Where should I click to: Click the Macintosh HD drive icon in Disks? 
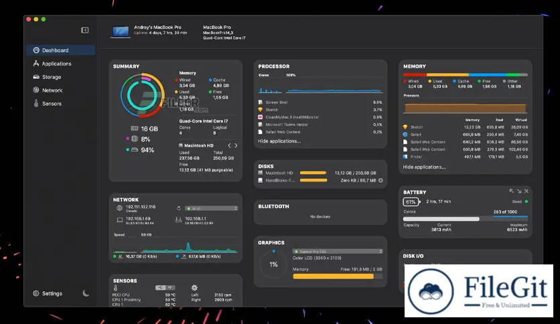(x=261, y=173)
